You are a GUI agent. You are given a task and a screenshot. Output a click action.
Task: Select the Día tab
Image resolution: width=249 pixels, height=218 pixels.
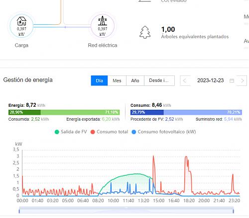[99, 80]
